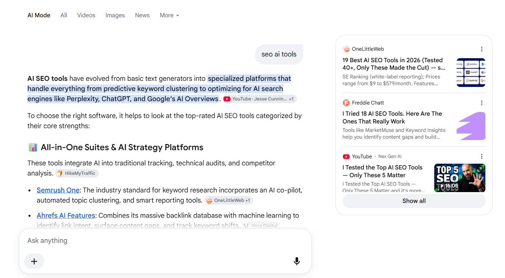Play the Top 5 SEO Tools video thumbnail
Image resolution: width=505 pixels, height=278 pixels.
460,178
